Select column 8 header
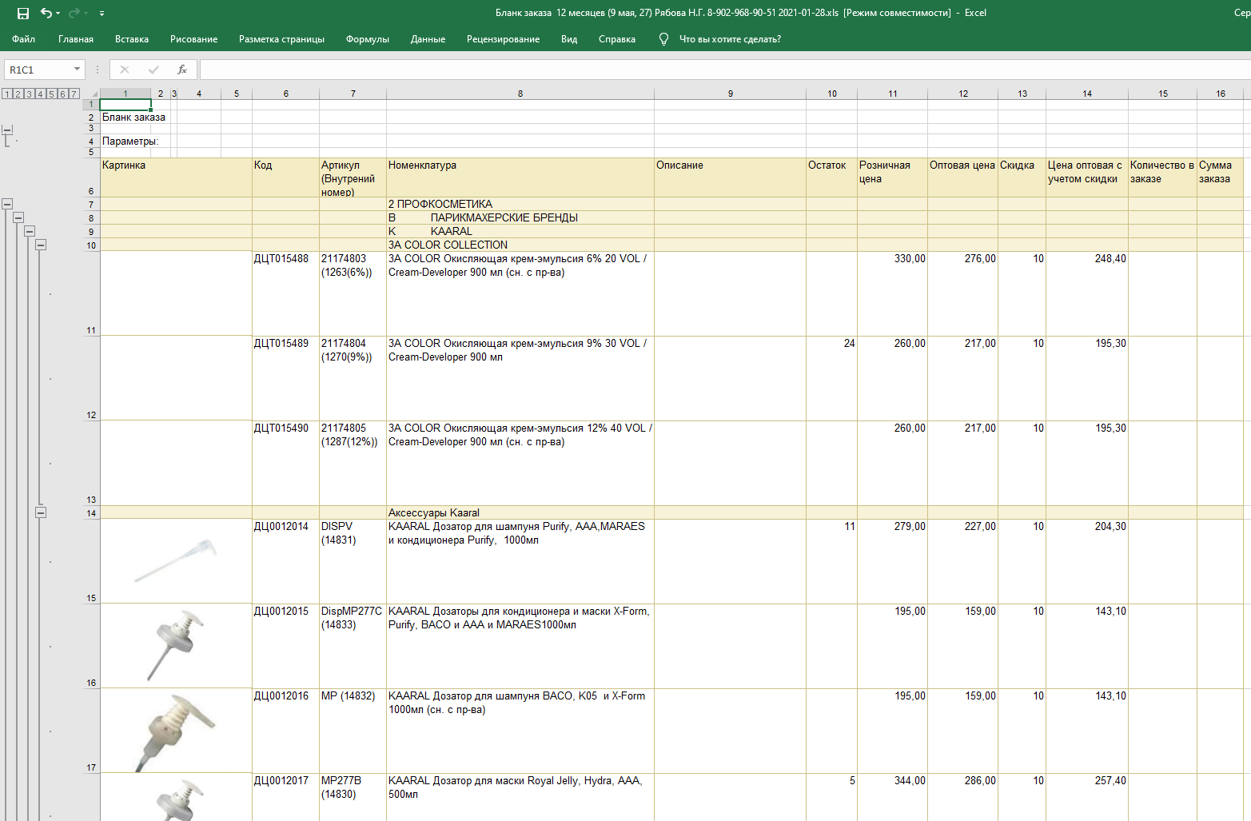The width and height of the screenshot is (1251, 821). [x=520, y=94]
